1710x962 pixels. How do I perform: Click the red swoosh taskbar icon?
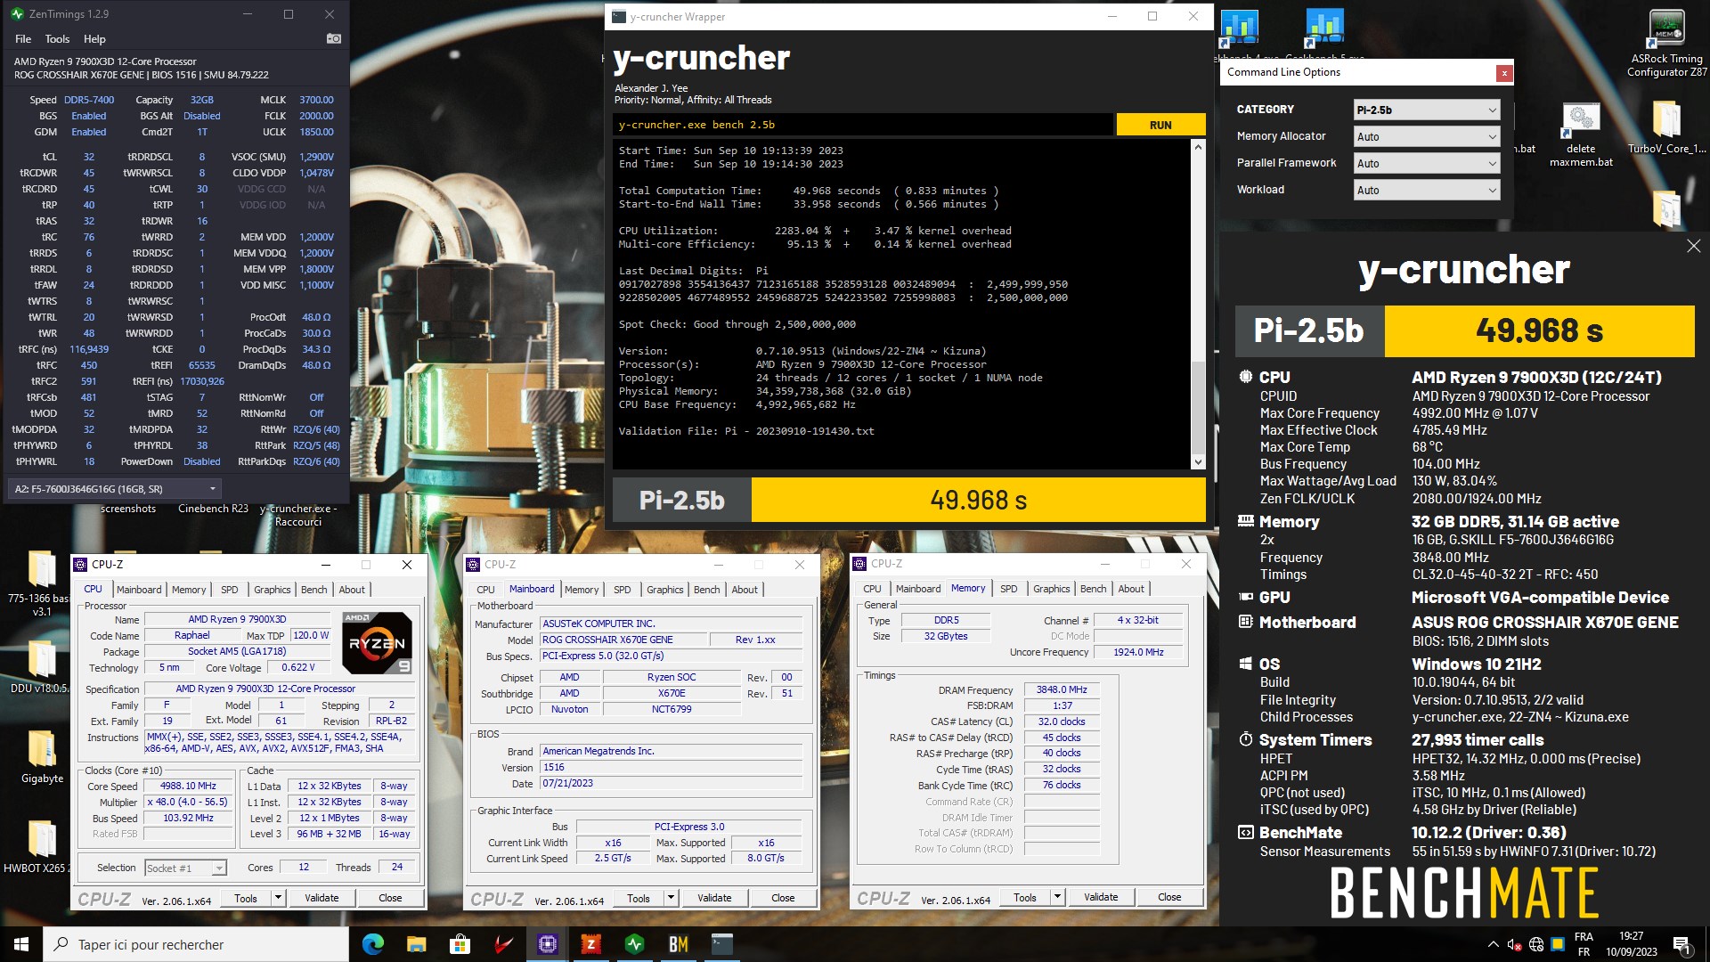tap(504, 944)
